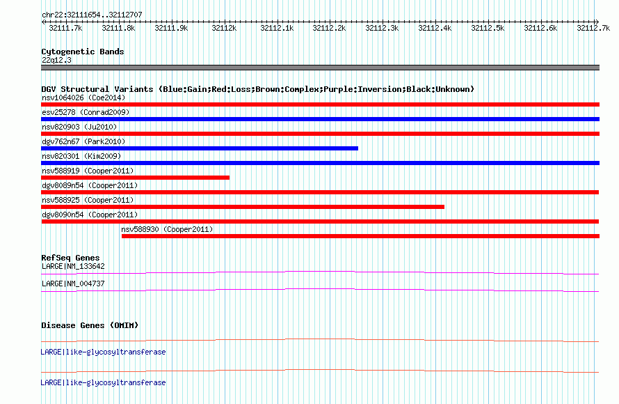Click the short red bar under nsv588919
The image size is (619, 404).
135,178
